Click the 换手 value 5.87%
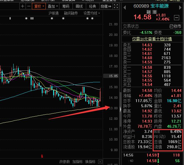 (x=146, y=106)
